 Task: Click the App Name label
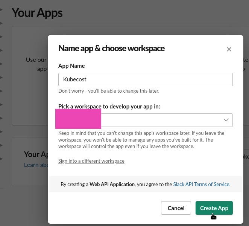click(x=71, y=66)
